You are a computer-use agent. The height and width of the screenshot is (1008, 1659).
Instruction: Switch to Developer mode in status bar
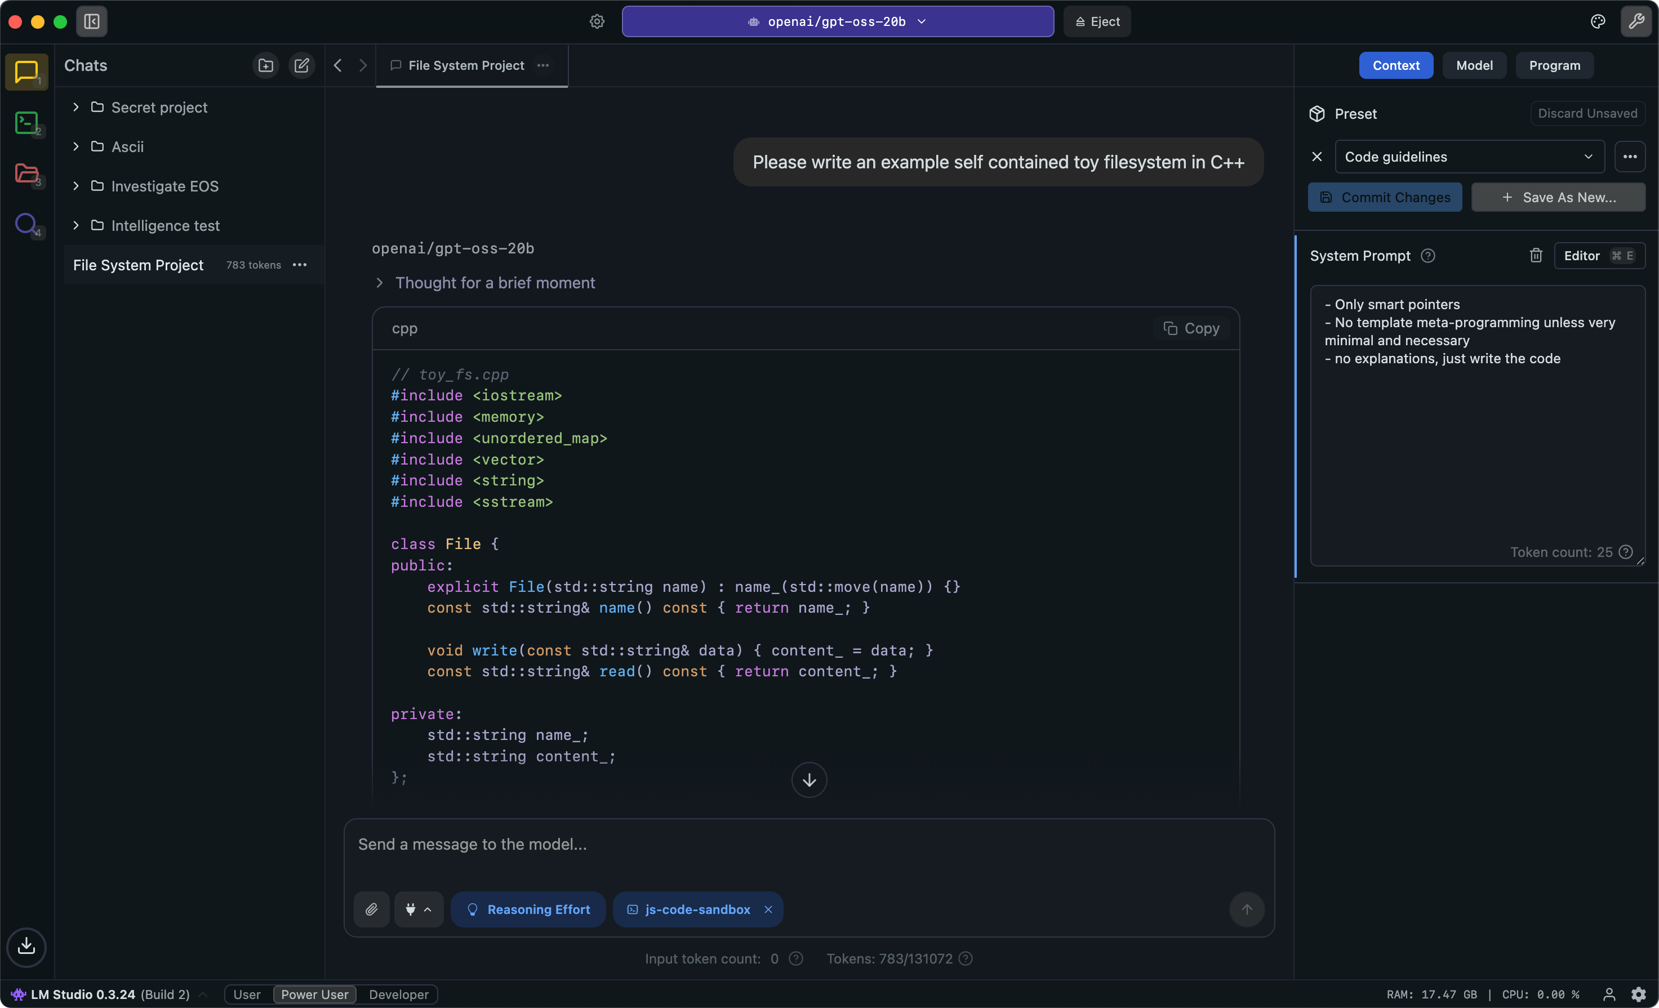pos(399,994)
